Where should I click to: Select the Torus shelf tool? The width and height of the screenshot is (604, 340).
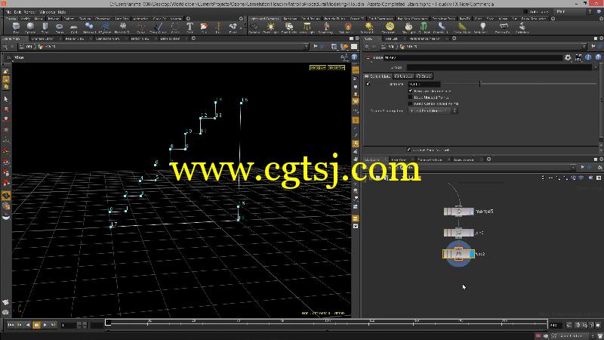pos(60,26)
